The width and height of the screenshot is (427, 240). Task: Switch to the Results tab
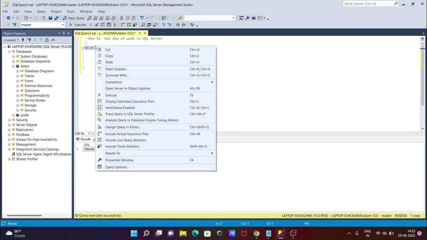[x=83, y=139]
